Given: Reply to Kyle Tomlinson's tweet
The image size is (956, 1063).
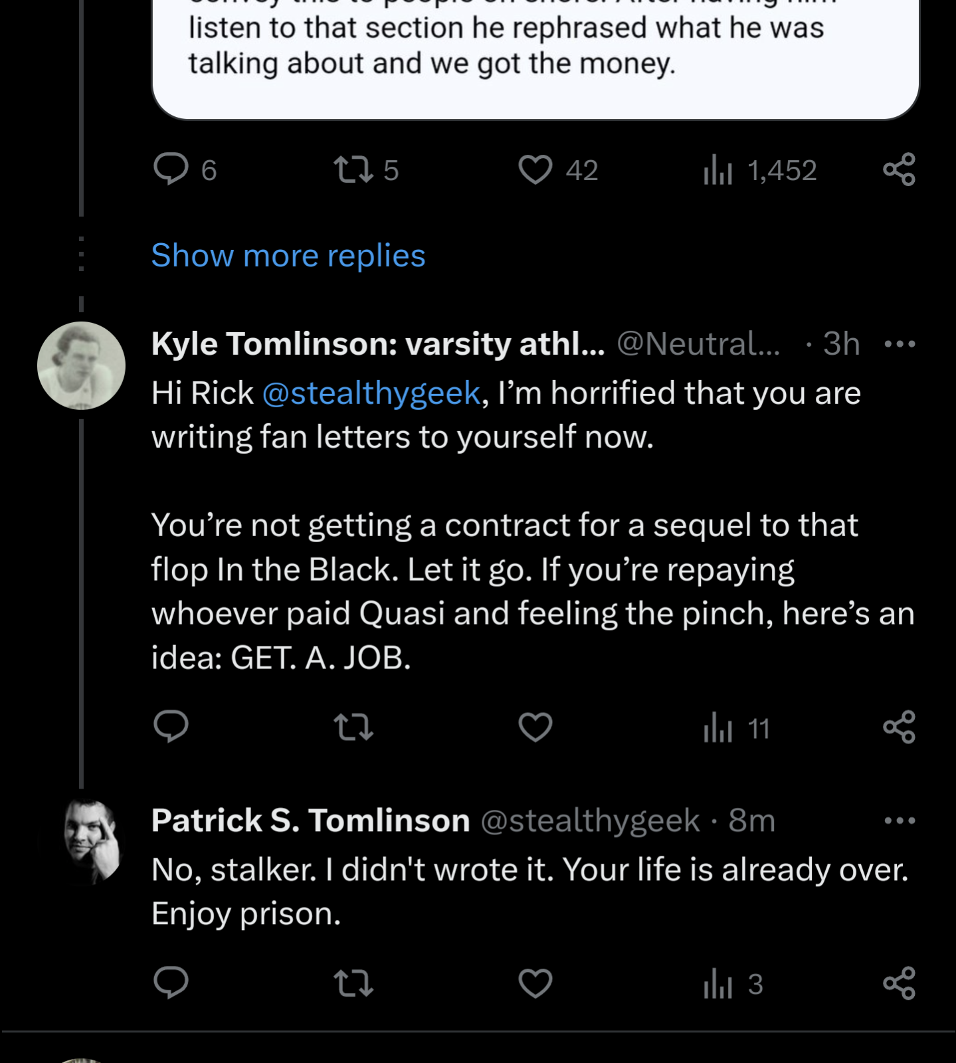Looking at the screenshot, I should click(x=171, y=726).
